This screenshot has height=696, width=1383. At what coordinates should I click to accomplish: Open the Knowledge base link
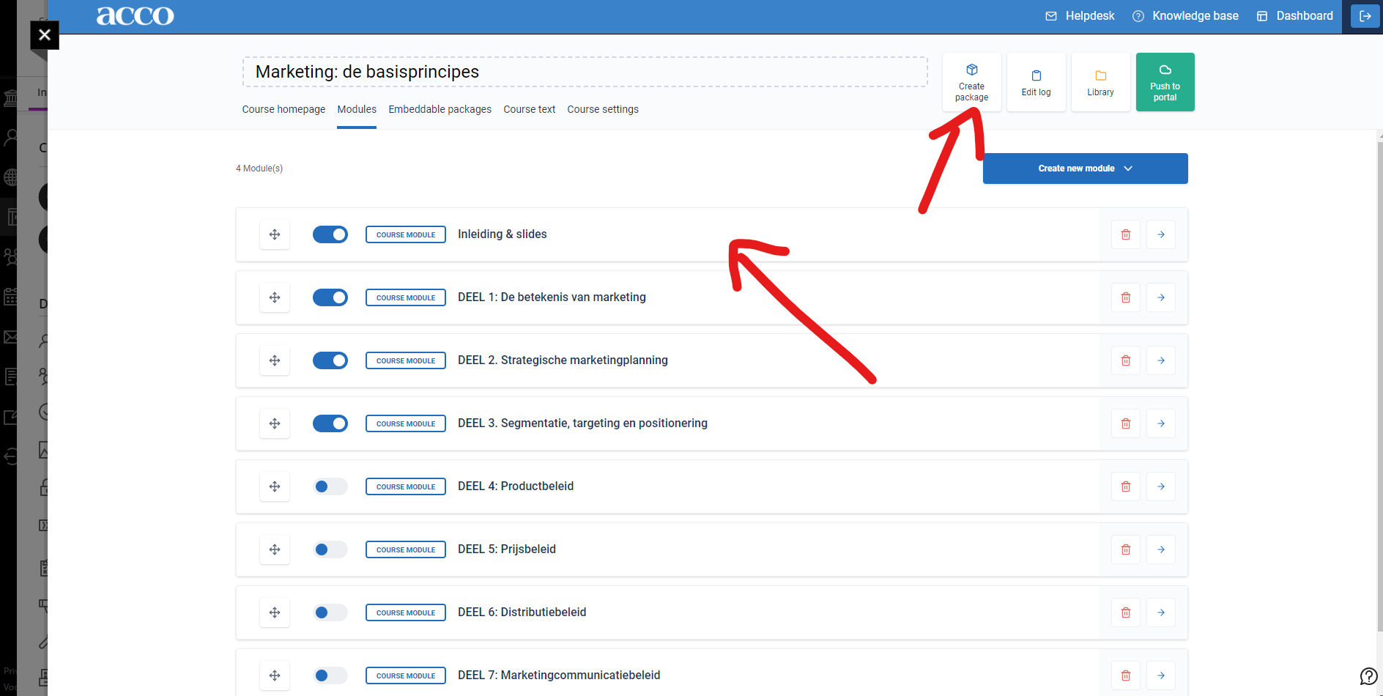point(1185,16)
